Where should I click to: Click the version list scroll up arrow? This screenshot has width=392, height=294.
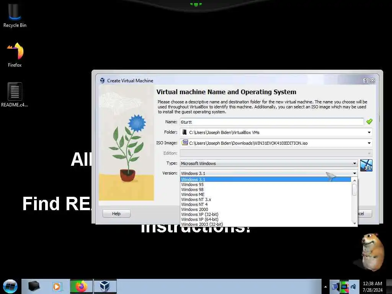point(354,180)
